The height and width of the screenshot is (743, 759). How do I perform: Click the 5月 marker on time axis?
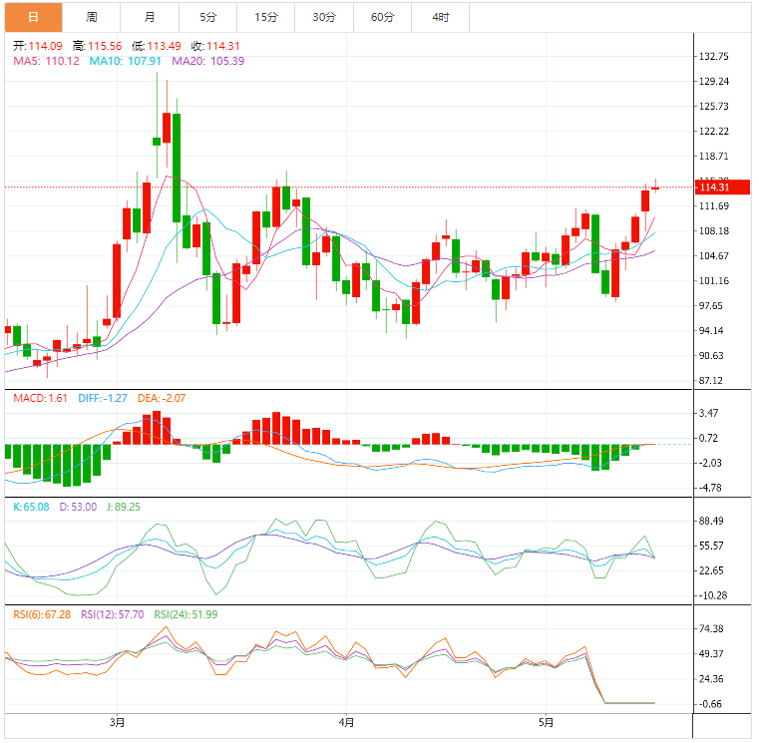point(546,721)
